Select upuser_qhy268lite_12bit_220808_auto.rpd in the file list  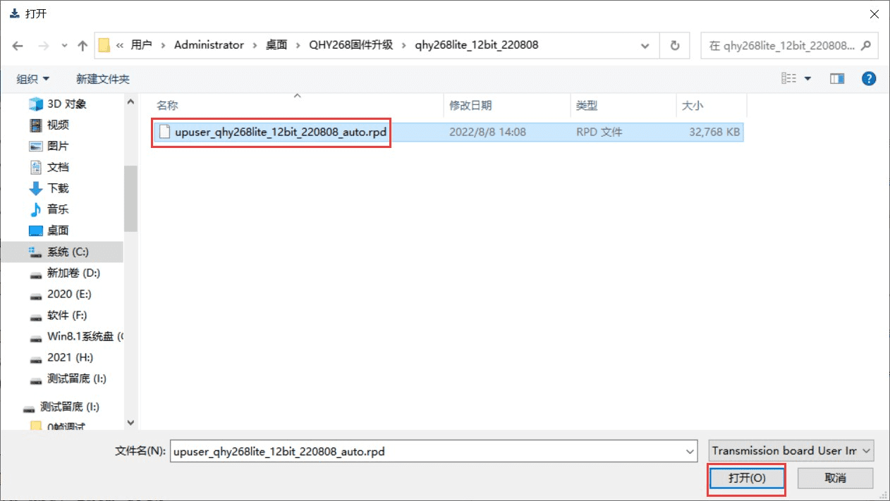(281, 132)
